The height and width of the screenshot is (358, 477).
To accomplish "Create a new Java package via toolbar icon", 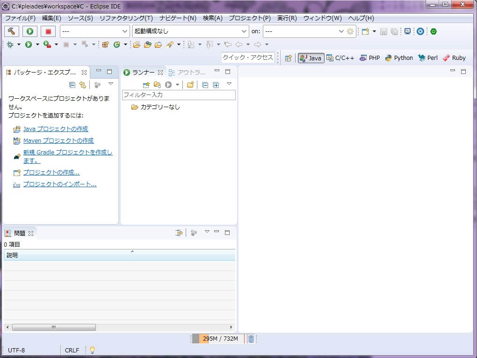I will [x=105, y=45].
